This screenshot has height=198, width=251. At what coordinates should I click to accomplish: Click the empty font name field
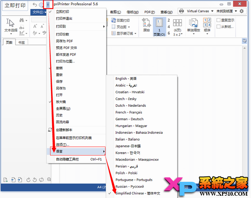[39, 20]
